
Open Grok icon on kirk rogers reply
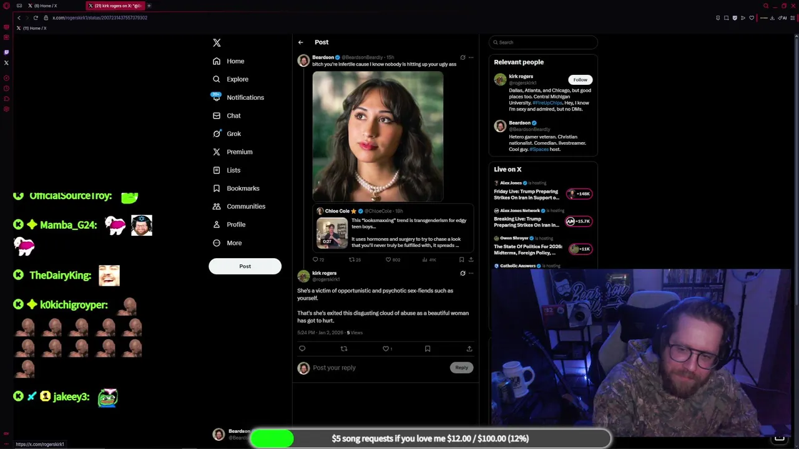tap(463, 273)
